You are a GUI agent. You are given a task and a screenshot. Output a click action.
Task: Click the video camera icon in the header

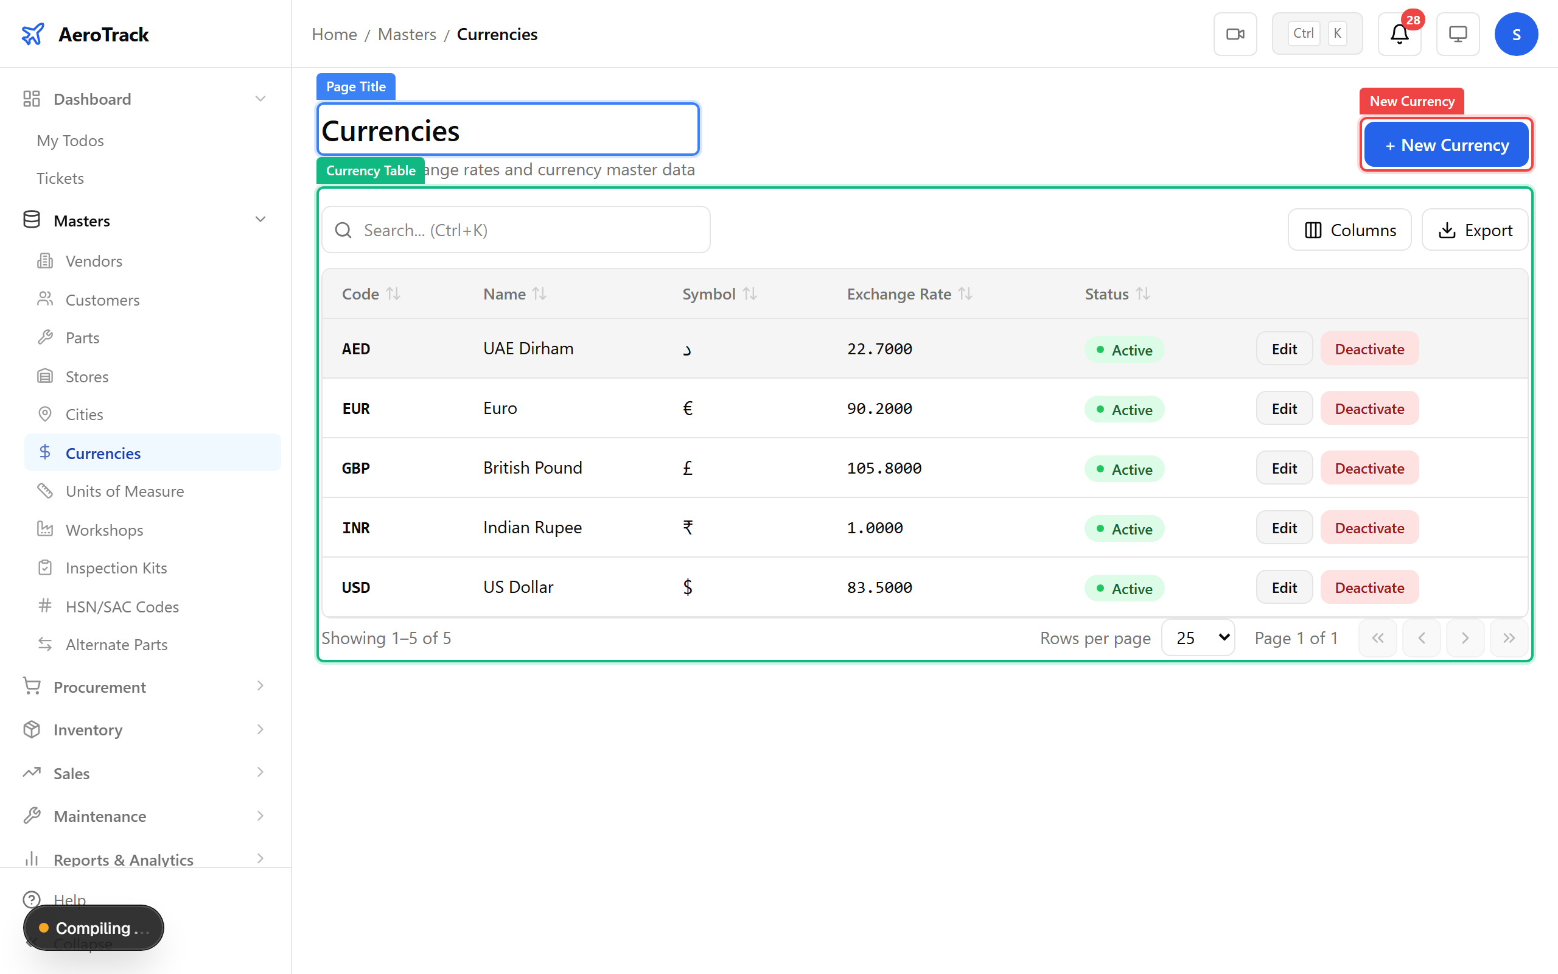[1235, 33]
